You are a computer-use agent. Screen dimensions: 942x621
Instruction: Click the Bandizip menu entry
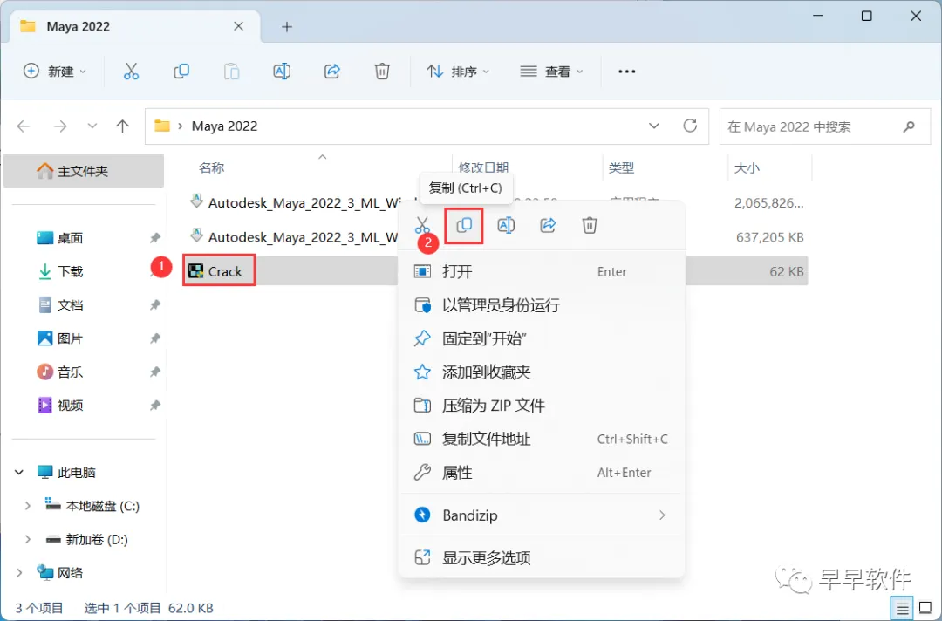[542, 515]
